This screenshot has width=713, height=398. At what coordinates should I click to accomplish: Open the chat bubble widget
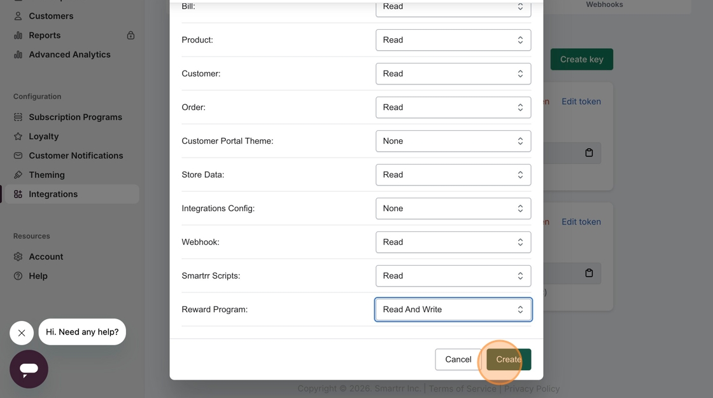click(29, 369)
